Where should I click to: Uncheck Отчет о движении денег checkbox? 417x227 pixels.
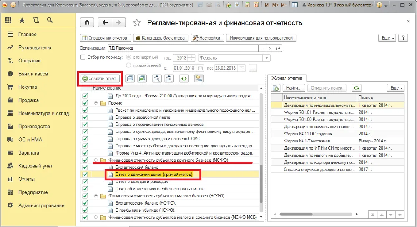pos(85,175)
